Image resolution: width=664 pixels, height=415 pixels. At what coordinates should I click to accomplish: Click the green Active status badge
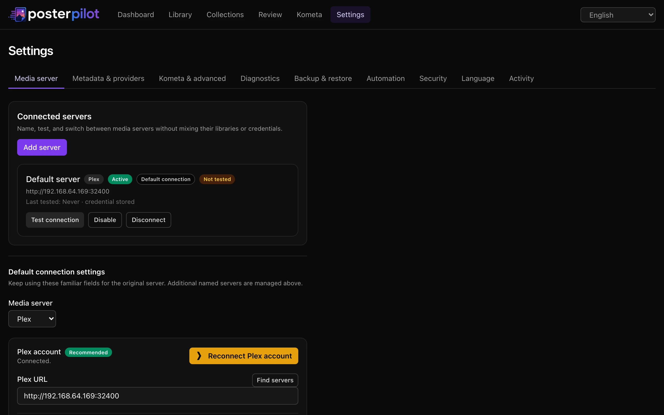[120, 179]
